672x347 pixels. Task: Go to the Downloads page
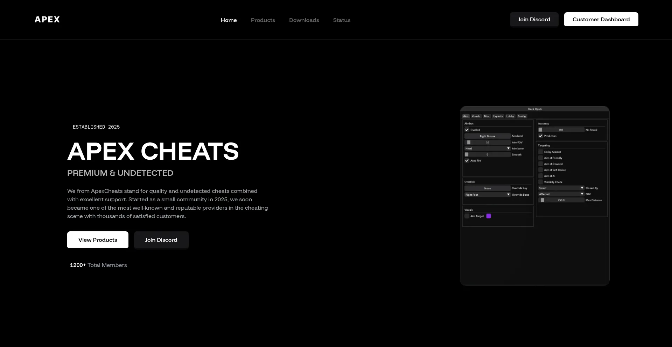pyautogui.click(x=304, y=20)
